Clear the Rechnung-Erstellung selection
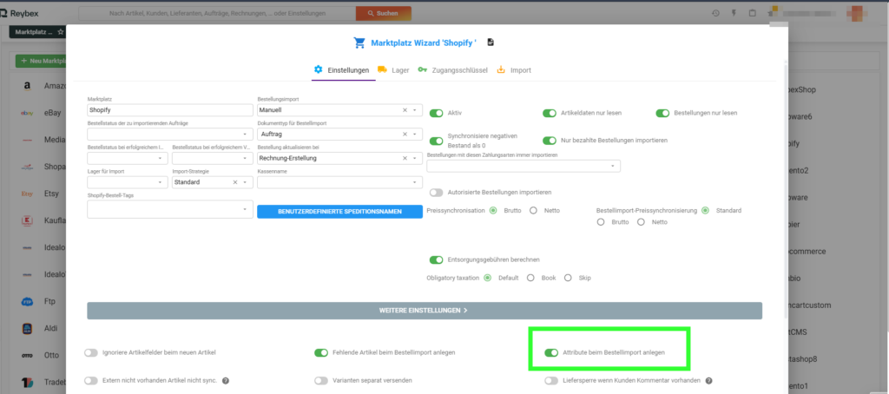The height and width of the screenshot is (394, 889). pyautogui.click(x=405, y=158)
